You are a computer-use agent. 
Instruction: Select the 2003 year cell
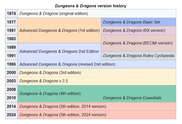coord(11,81)
